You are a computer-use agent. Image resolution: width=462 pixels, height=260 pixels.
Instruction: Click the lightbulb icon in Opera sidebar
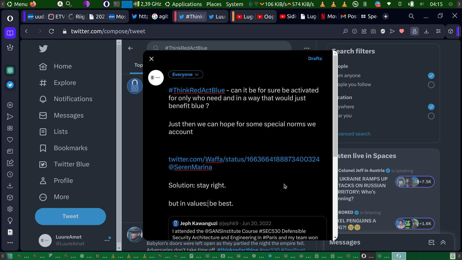coord(10,221)
